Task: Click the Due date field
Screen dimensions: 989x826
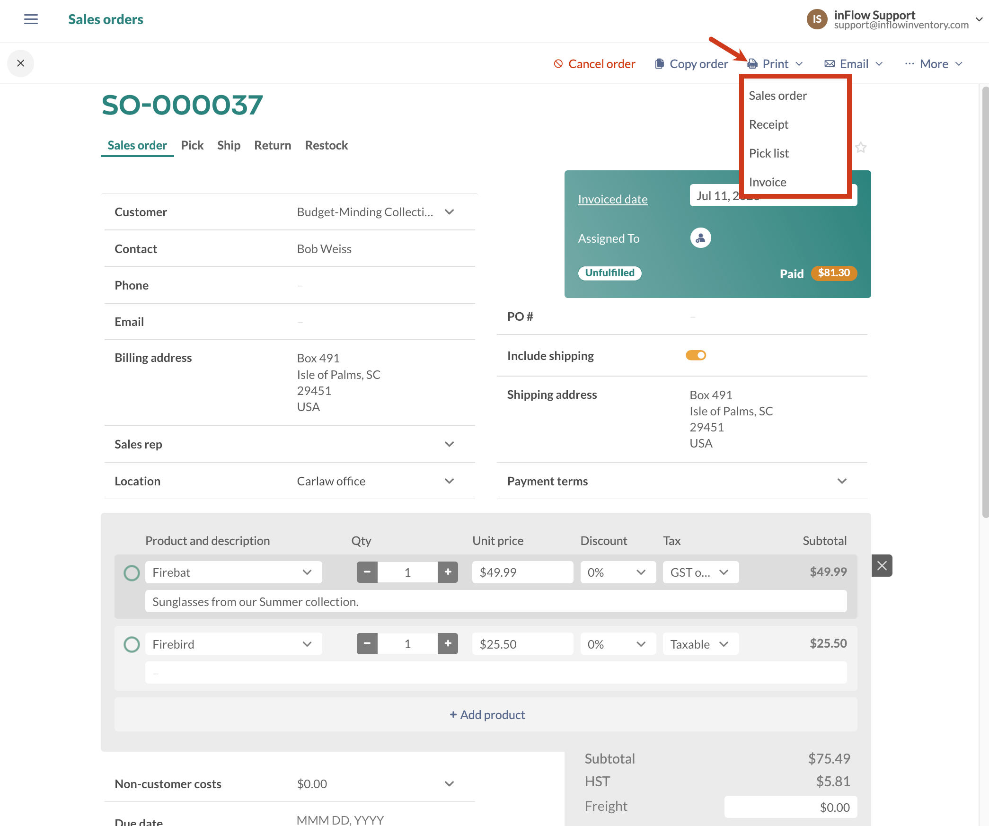Action: 340,820
